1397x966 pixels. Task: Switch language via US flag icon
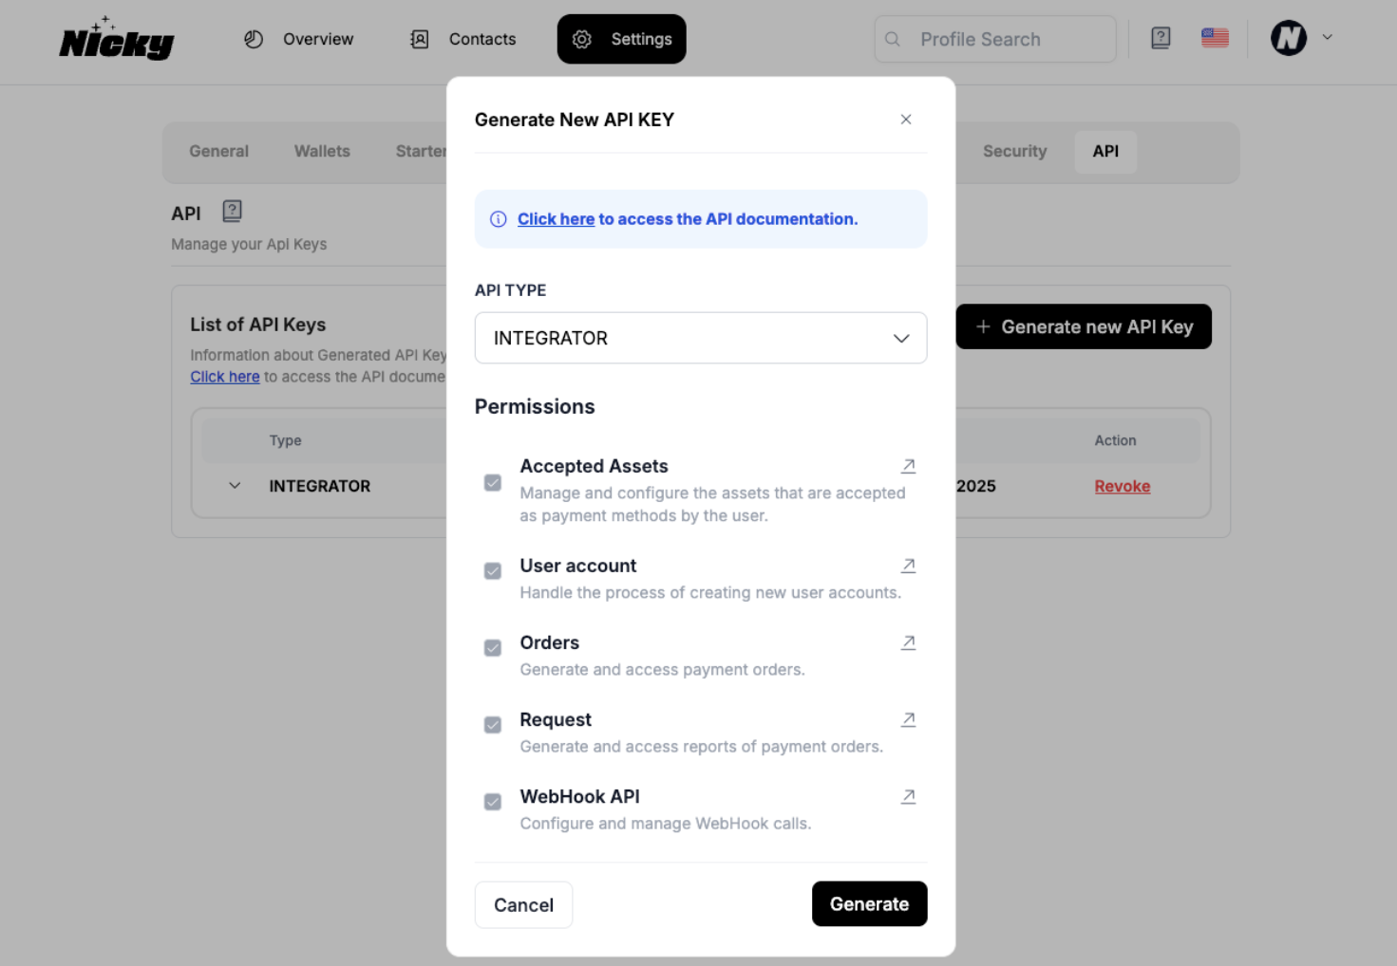[x=1215, y=38]
